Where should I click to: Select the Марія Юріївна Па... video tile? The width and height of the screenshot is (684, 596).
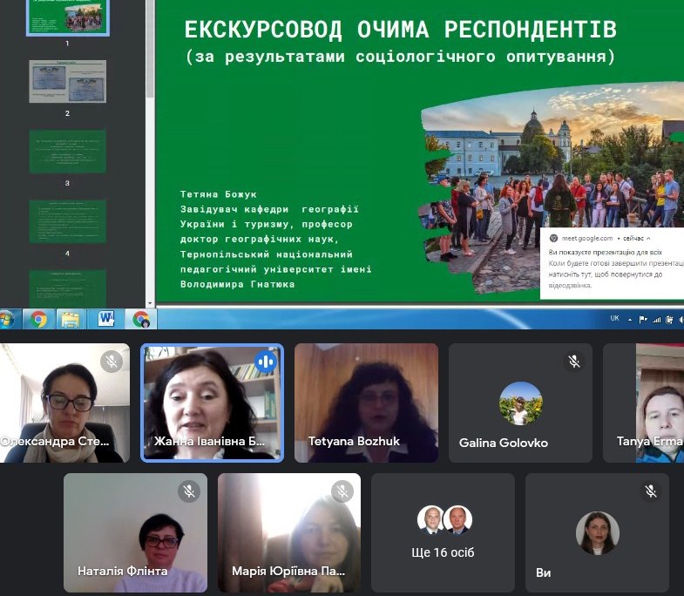[289, 532]
